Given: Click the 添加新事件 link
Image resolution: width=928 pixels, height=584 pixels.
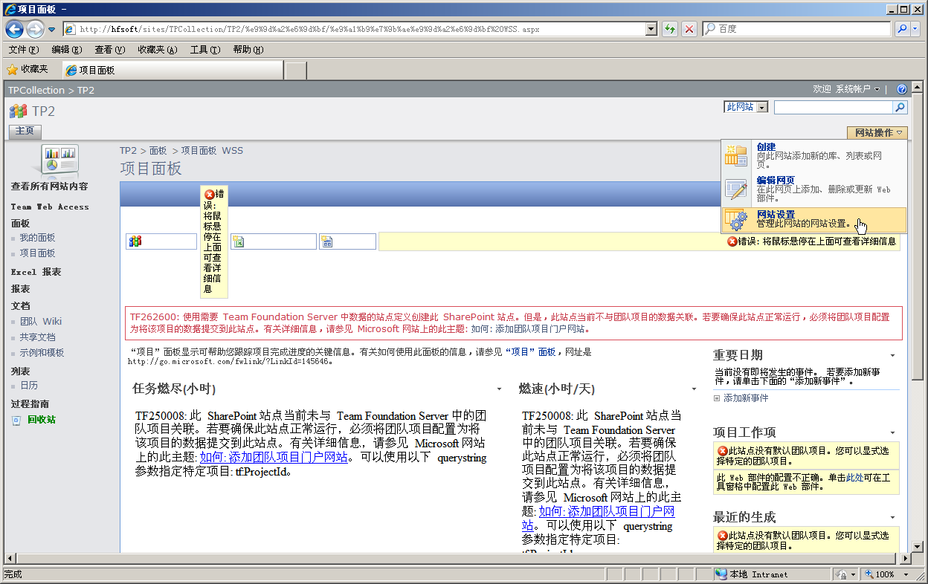Looking at the screenshot, I should point(746,398).
